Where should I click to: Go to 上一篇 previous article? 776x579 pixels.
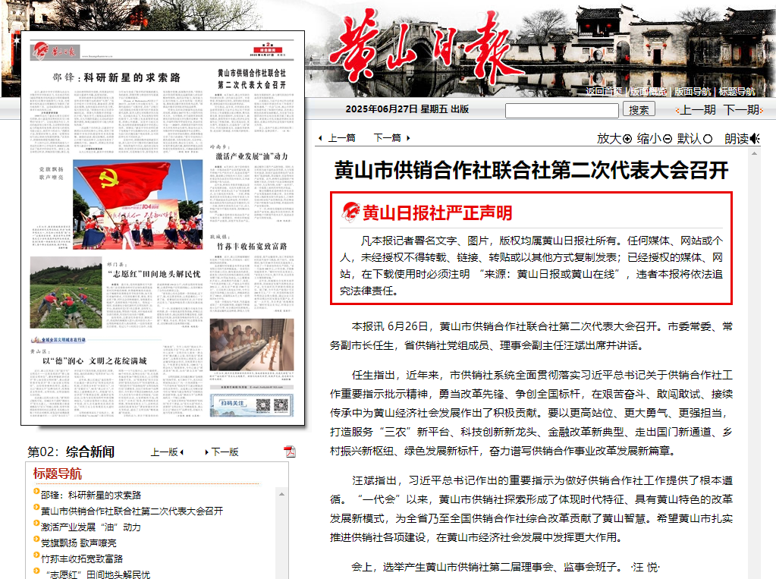pyautogui.click(x=341, y=137)
